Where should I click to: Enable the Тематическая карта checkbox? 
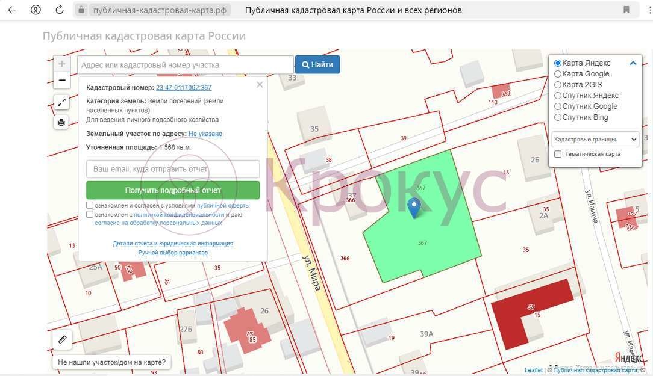pos(558,154)
